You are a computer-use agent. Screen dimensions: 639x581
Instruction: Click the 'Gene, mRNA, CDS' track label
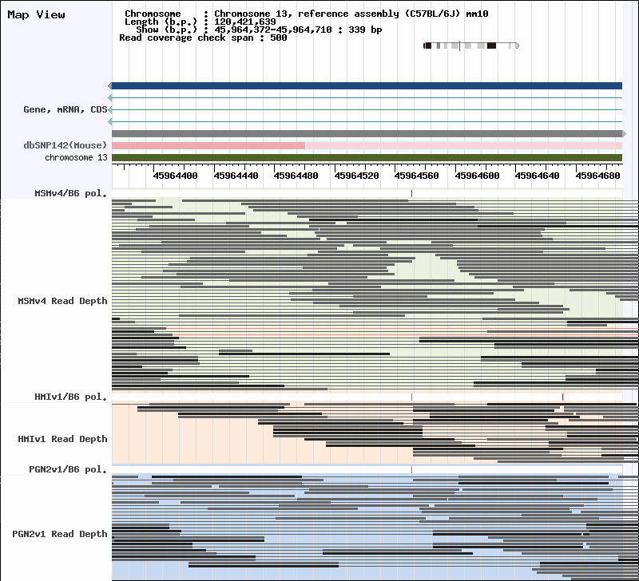[65, 109]
